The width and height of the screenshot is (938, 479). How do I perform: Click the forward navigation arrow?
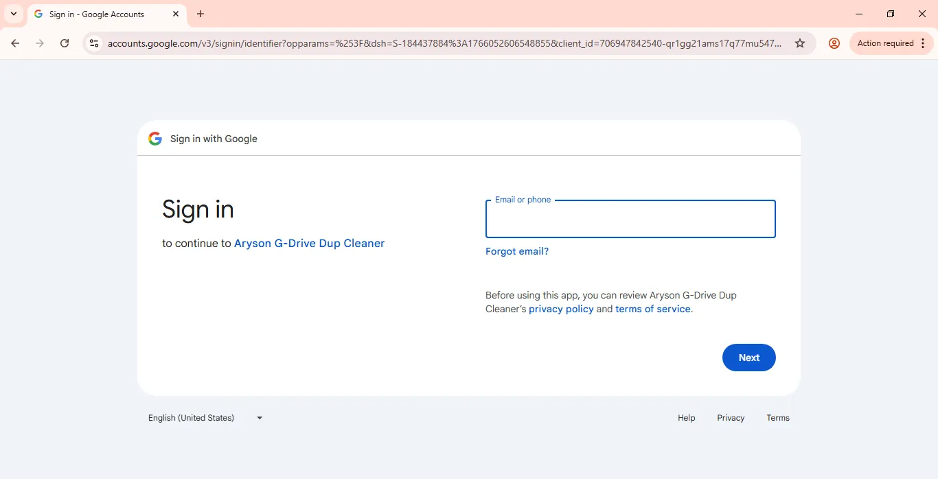(x=40, y=43)
